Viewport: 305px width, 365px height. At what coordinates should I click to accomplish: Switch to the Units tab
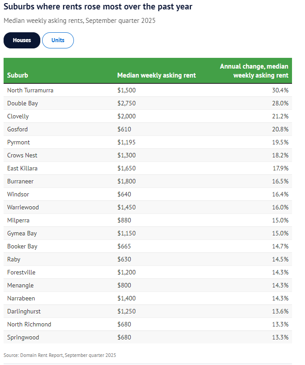pyautogui.click(x=58, y=40)
